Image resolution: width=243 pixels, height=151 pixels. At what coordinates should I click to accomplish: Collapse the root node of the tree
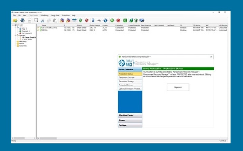pos(13,25)
